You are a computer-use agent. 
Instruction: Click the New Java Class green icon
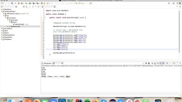point(22,3)
